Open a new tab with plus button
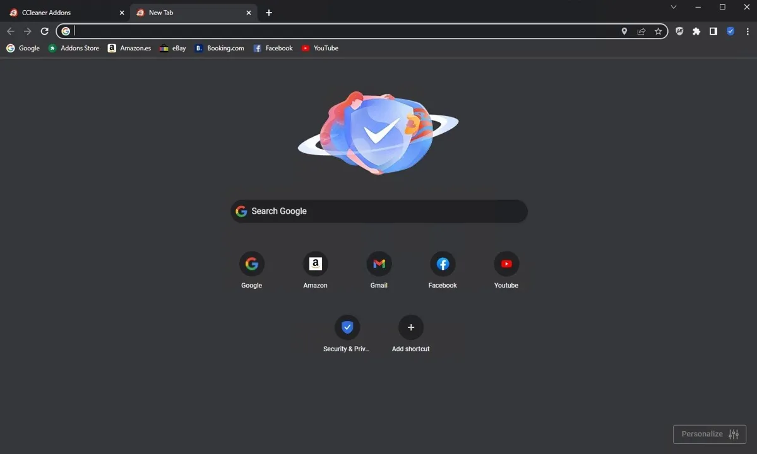Viewport: 757px width, 454px height. [269, 13]
